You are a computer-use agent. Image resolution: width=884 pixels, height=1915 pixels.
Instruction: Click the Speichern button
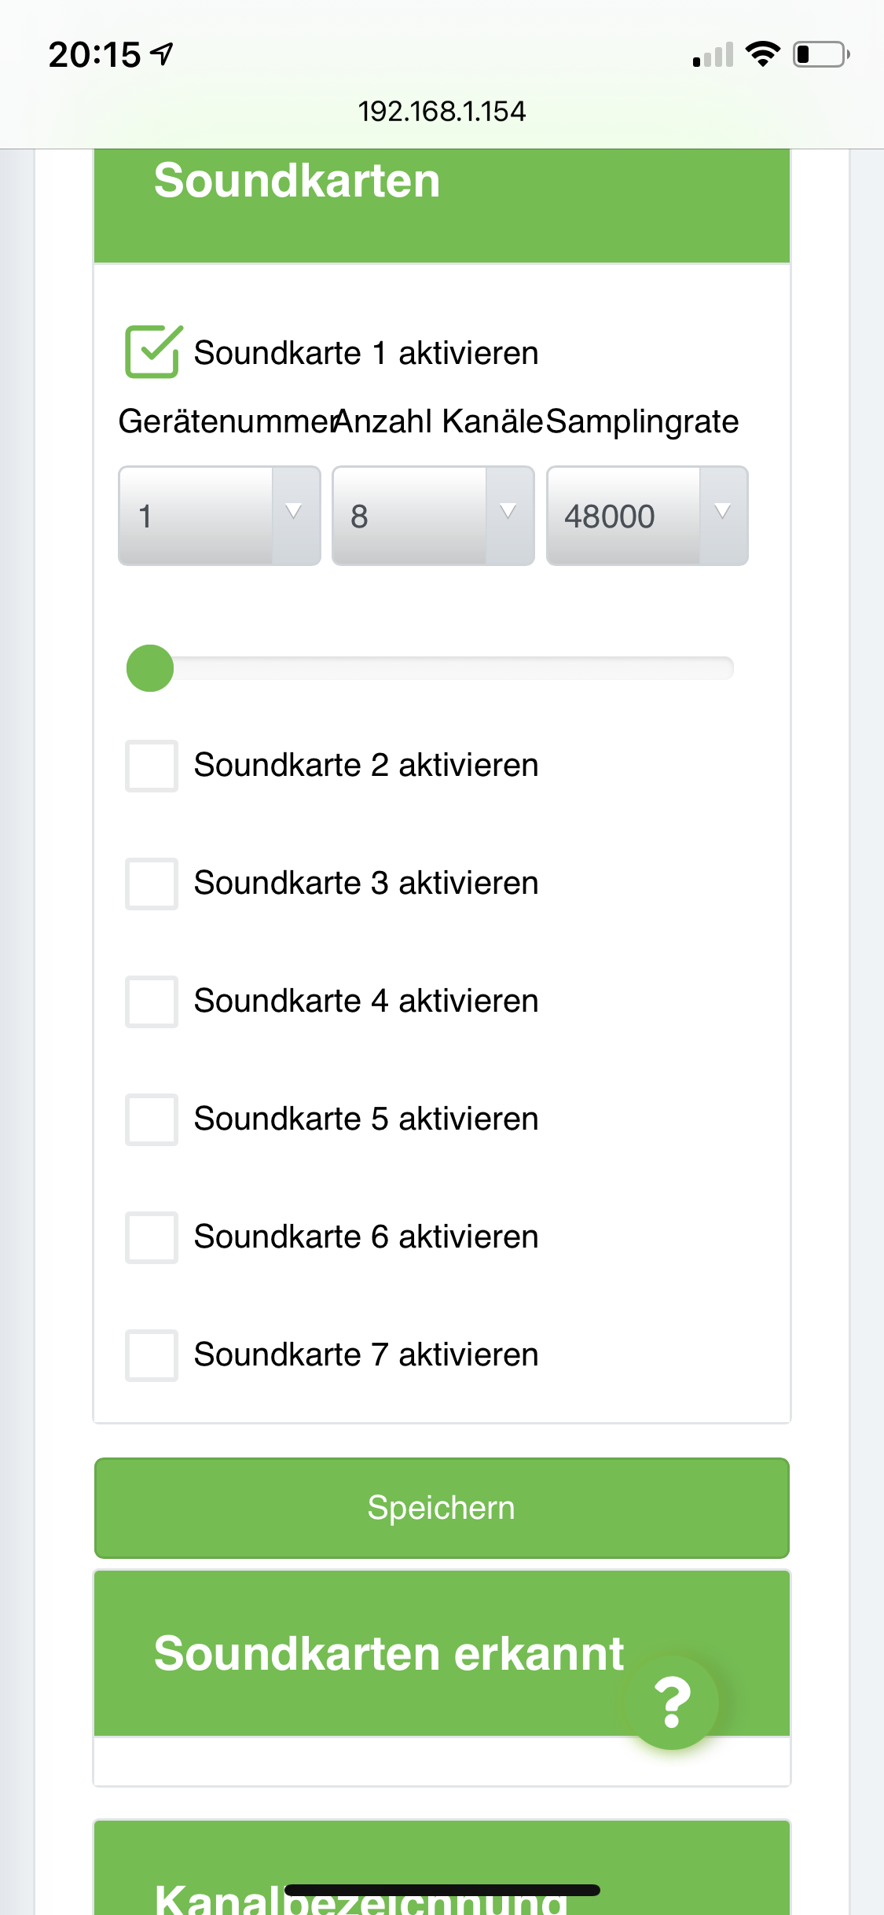pos(442,1508)
